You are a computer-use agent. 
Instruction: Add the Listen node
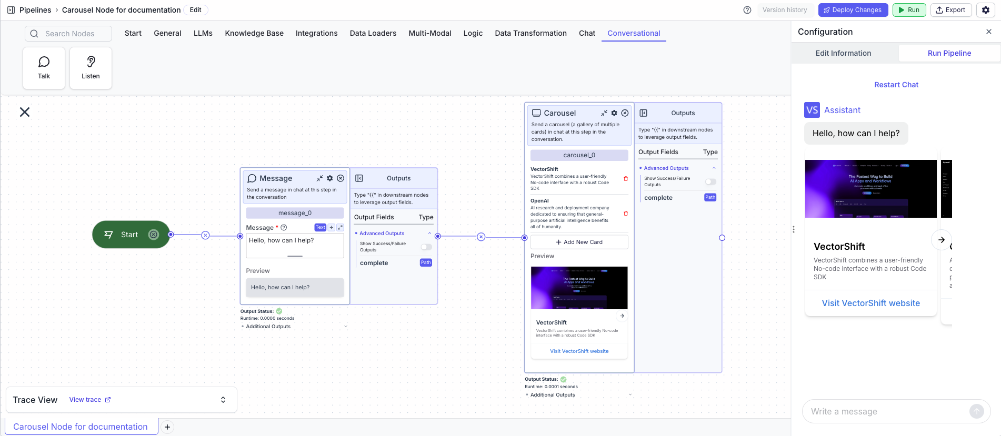[91, 68]
